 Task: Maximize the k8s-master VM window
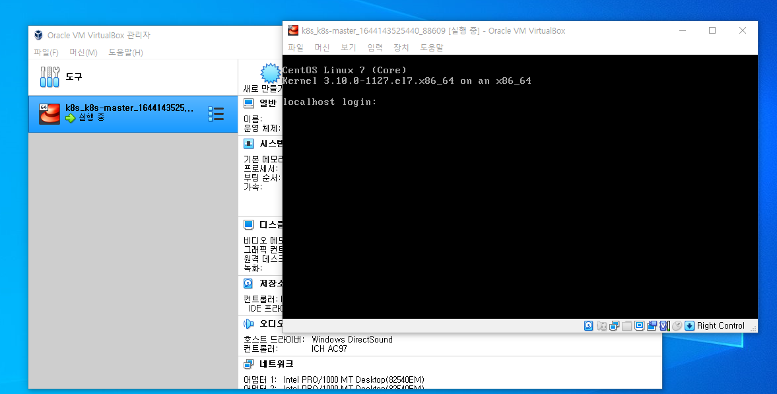[x=712, y=31]
